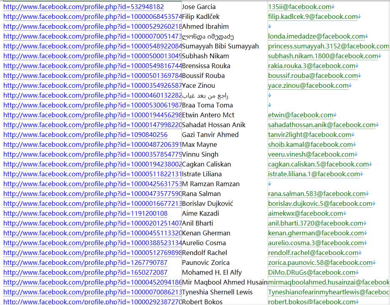Click email veeru.vinesh@facebook.com
390x305 pixels.
click(311, 155)
